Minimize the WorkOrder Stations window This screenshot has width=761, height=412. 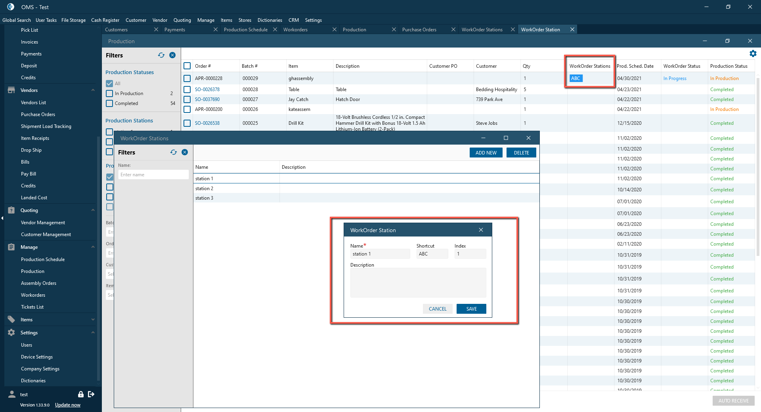(x=483, y=138)
